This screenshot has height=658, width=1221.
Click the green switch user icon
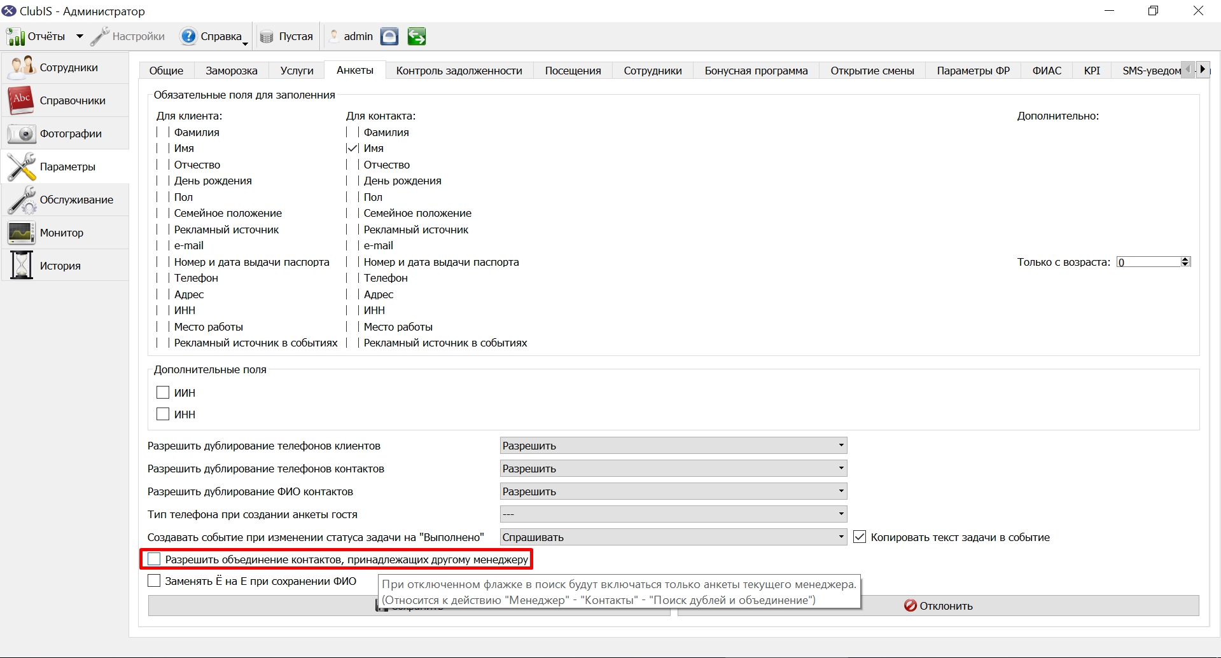pos(417,37)
